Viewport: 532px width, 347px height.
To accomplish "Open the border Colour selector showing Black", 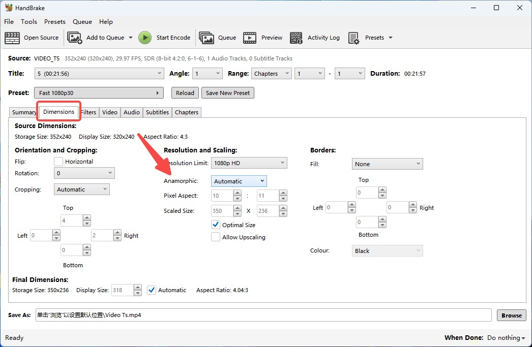I will coord(387,251).
